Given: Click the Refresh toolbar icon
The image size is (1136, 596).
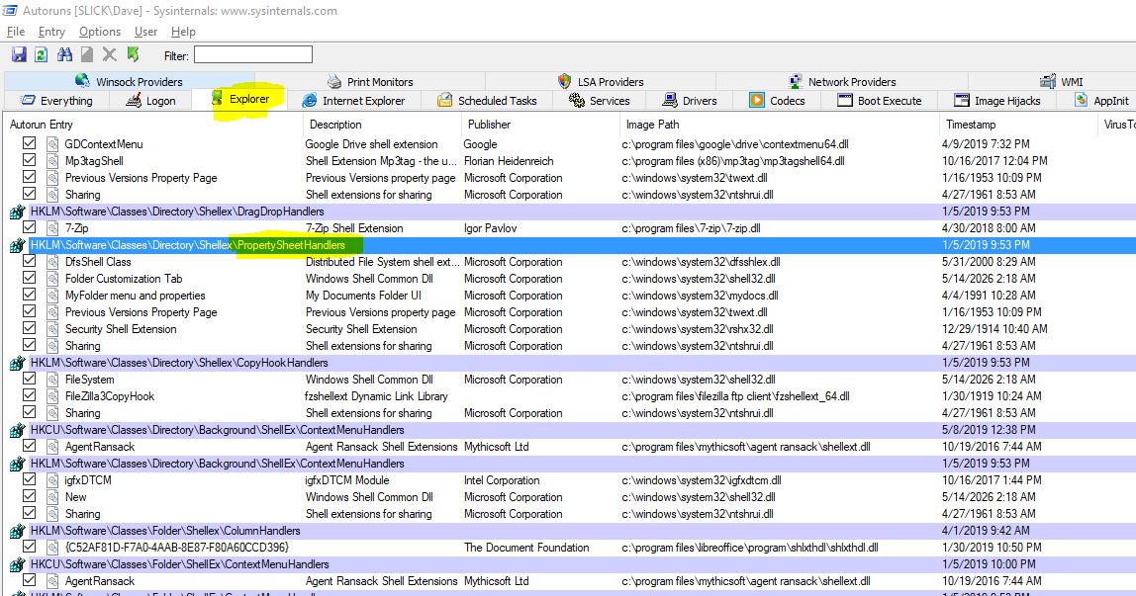Looking at the screenshot, I should 42,54.
